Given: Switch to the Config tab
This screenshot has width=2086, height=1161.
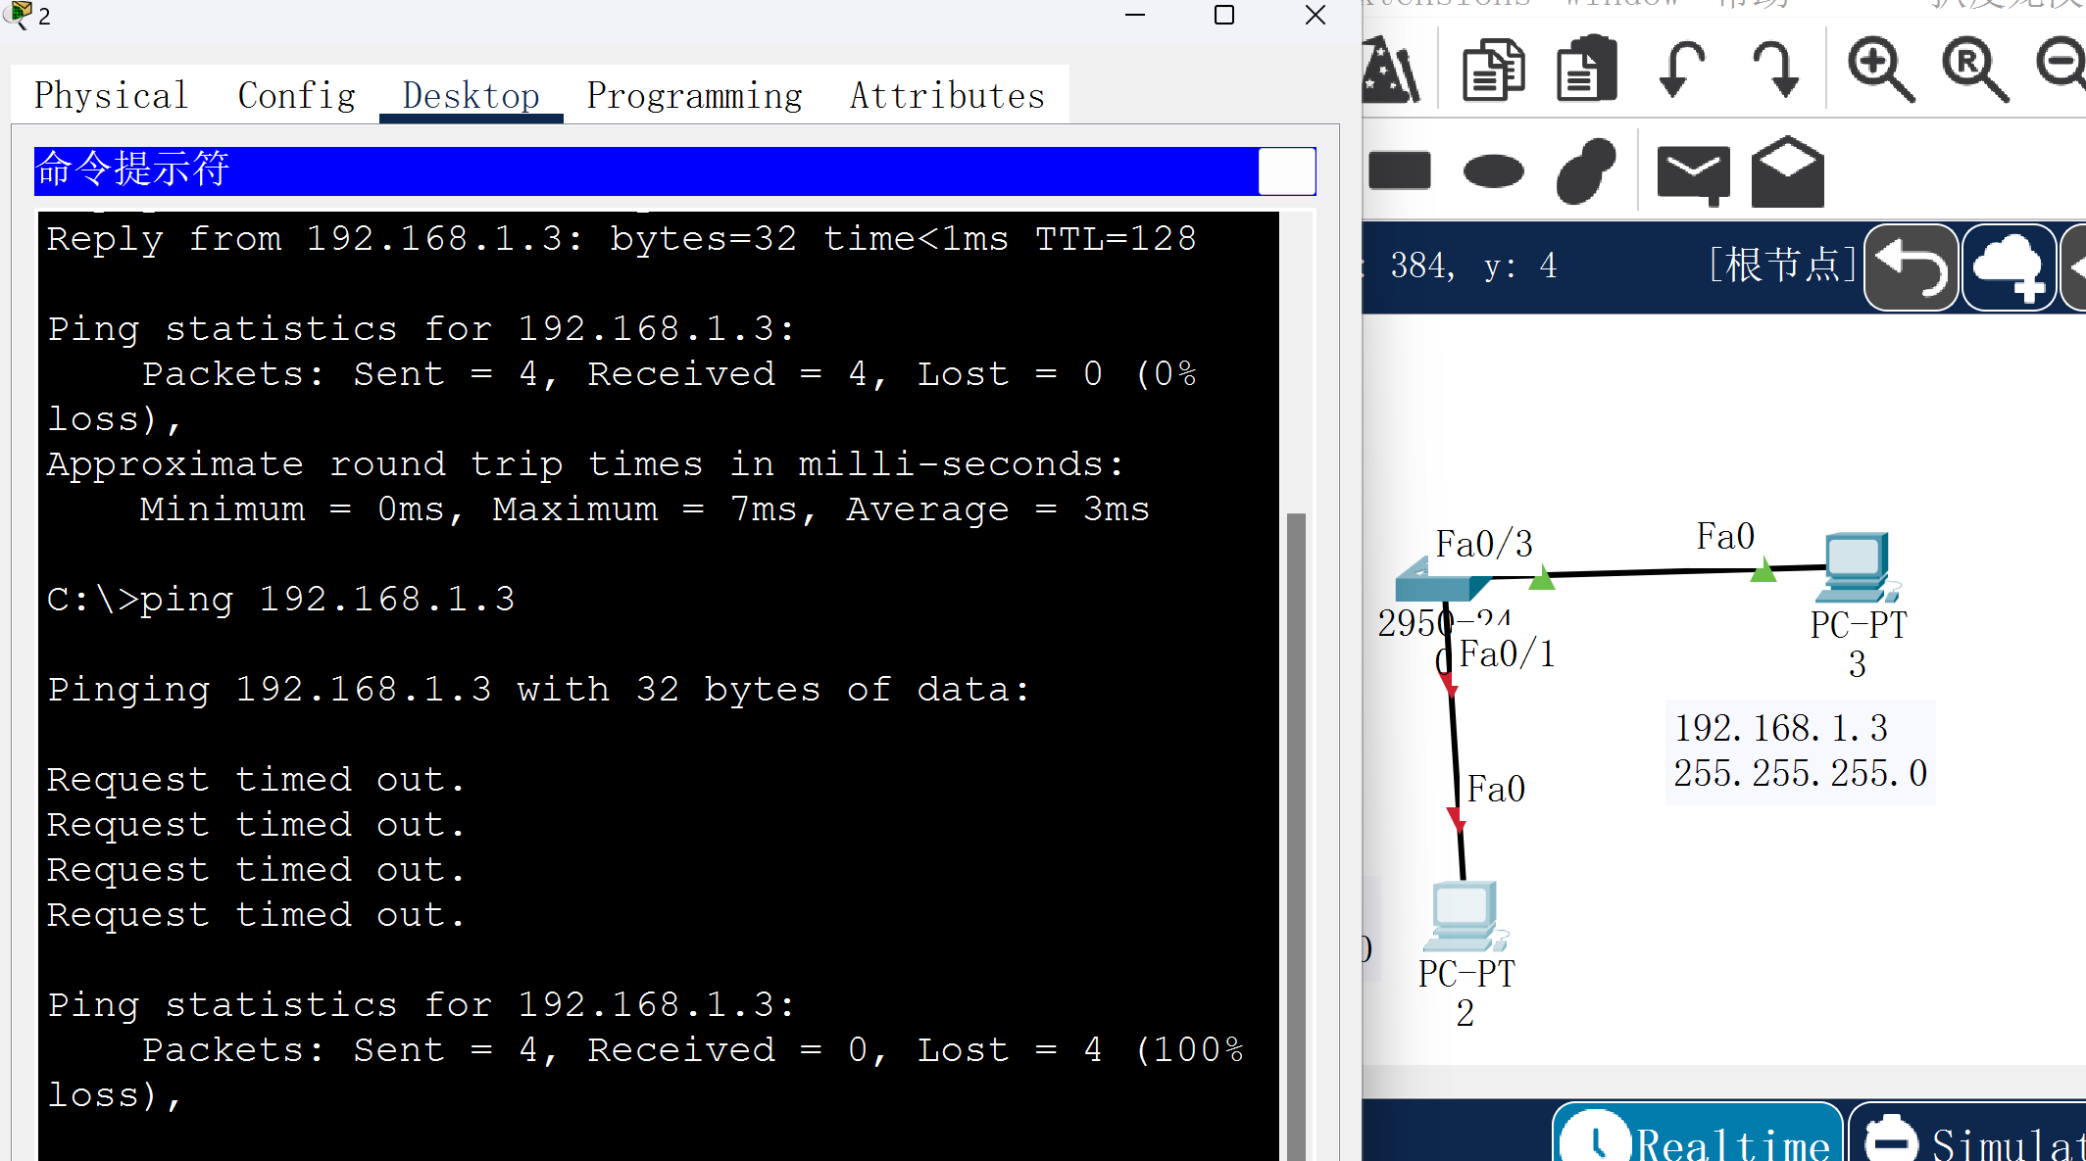Looking at the screenshot, I should pyautogui.click(x=296, y=95).
